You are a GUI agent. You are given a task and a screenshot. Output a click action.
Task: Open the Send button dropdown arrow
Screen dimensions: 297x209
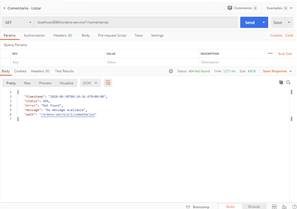click(x=264, y=22)
